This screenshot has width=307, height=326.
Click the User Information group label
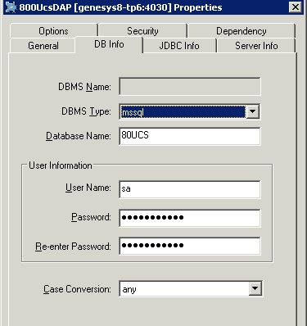pos(61,165)
